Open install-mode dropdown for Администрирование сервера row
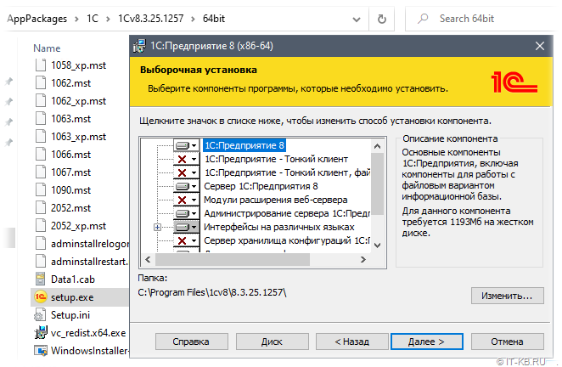This screenshot has height=367, width=562. pyautogui.click(x=187, y=213)
